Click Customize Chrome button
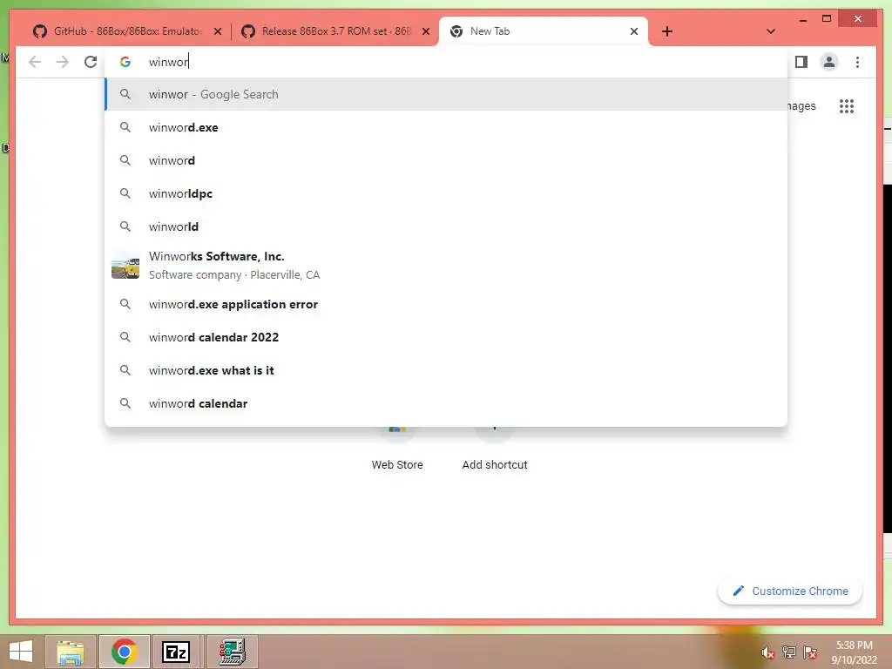Viewport: 892px width, 669px height. (790, 591)
